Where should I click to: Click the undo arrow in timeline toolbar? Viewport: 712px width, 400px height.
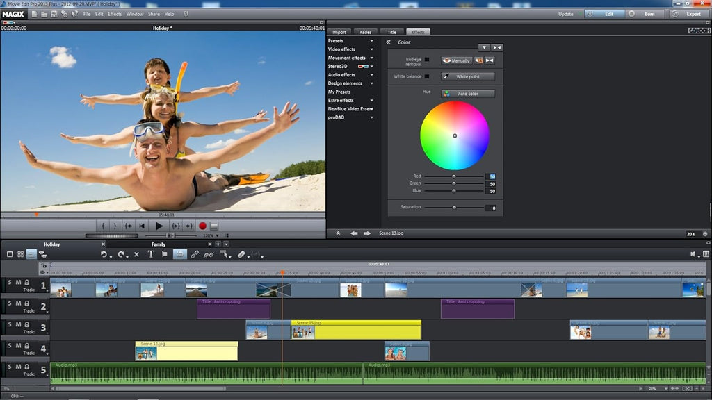click(x=104, y=254)
